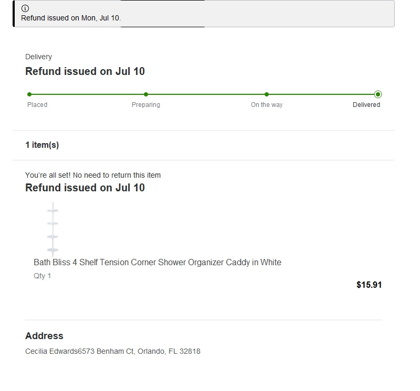Click the Delivered circle marker on tracker
Image resolution: width=420 pixels, height=391 pixels.
click(x=378, y=94)
